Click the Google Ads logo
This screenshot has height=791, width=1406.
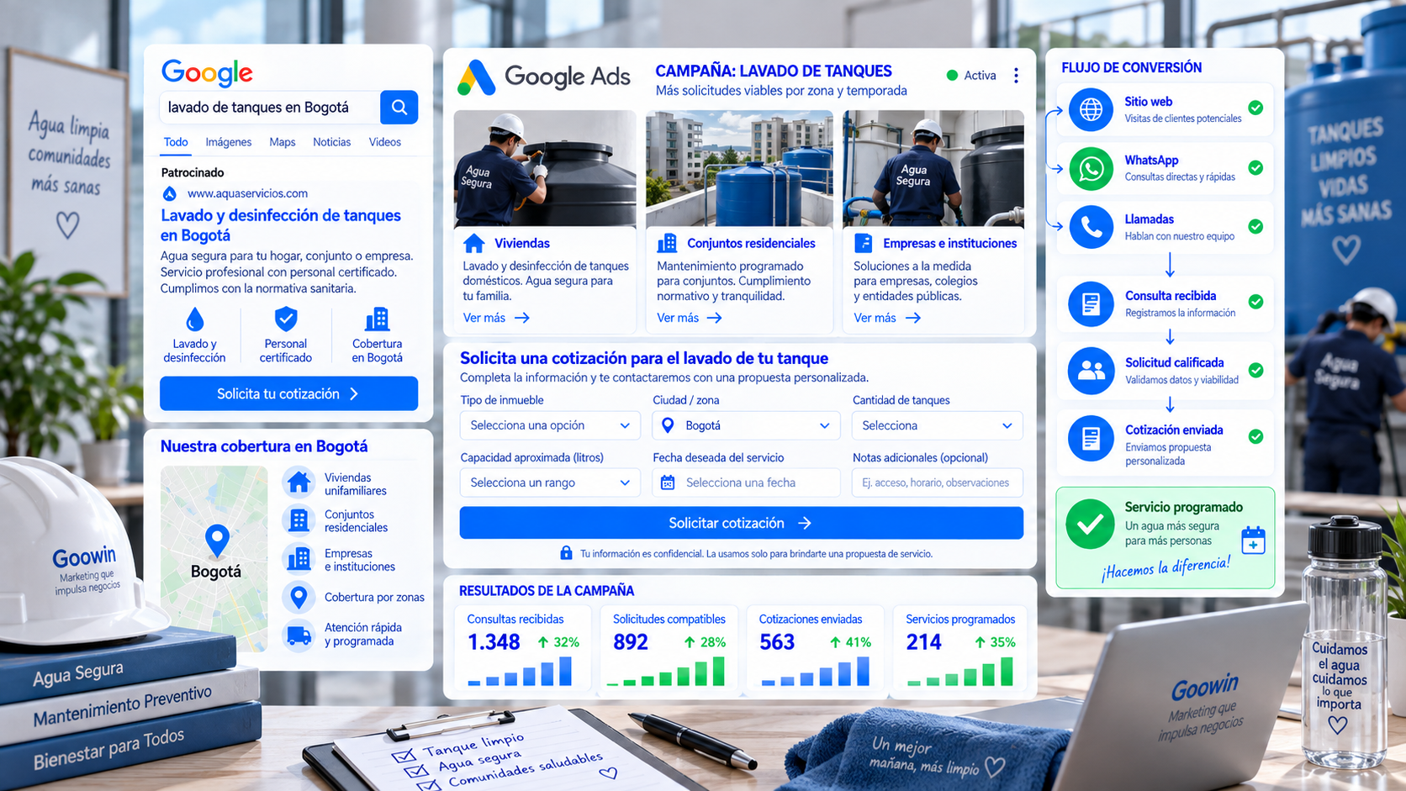click(543, 77)
